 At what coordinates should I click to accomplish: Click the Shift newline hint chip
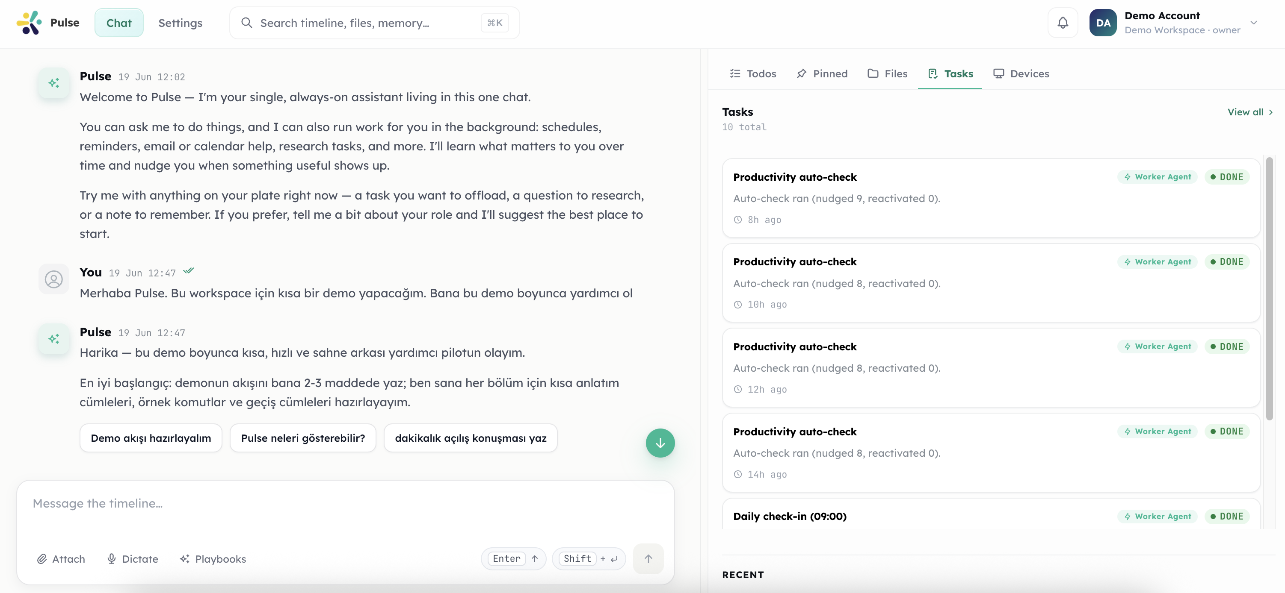tap(589, 559)
